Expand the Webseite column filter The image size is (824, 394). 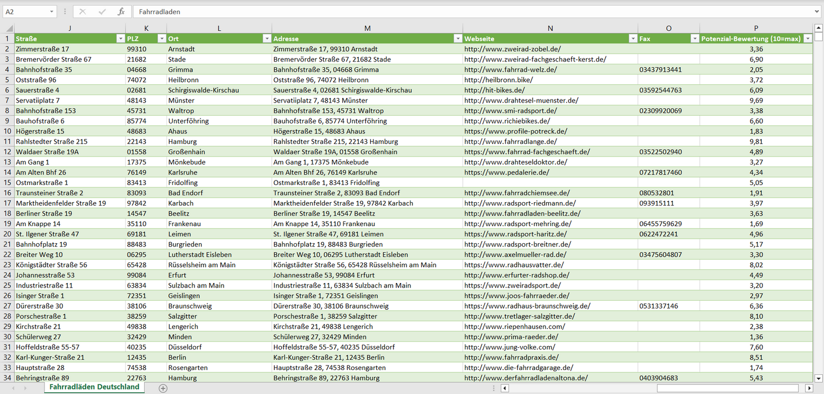pos(632,39)
